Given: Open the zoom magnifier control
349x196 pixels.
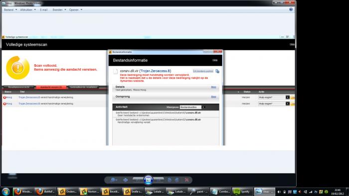Looking at the screenshot, I should click(114, 180).
